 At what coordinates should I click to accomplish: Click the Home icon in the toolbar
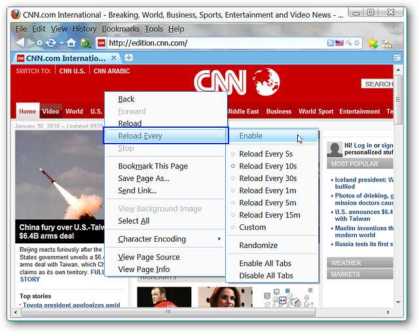[x=71, y=43]
